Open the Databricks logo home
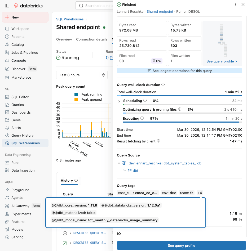The height and width of the screenshot is (251, 247). tap(28, 6)
